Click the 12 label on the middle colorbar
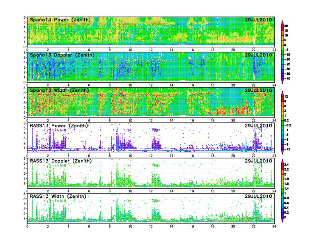Viewport: 315px width, 243px height. click(x=286, y=96)
